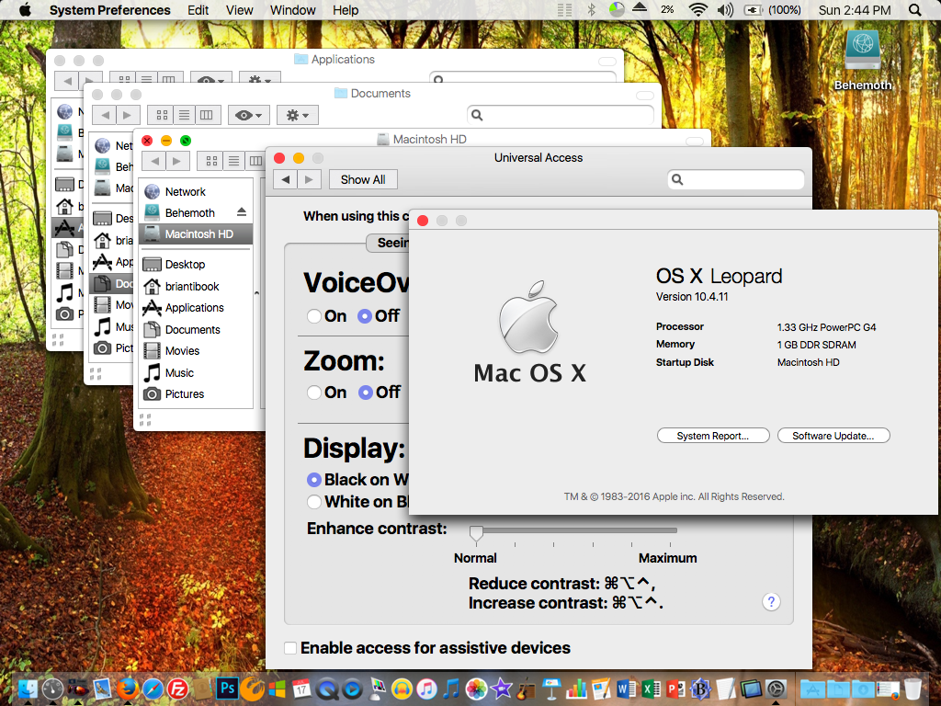Image resolution: width=941 pixels, height=706 pixels.
Task: Launch Firefox from the dock
Action: tap(128, 689)
